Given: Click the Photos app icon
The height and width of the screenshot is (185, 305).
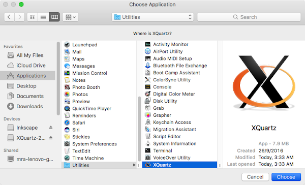Looking at the screenshot, I should coord(67,94).
